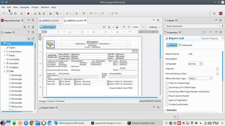Toggle Create bookmarks checkbox
225x126 pixels.
pos(167,104)
